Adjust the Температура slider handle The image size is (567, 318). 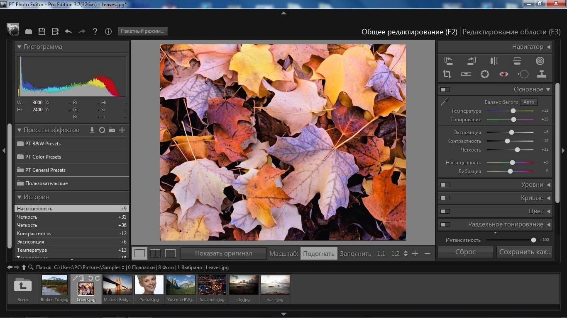point(513,111)
